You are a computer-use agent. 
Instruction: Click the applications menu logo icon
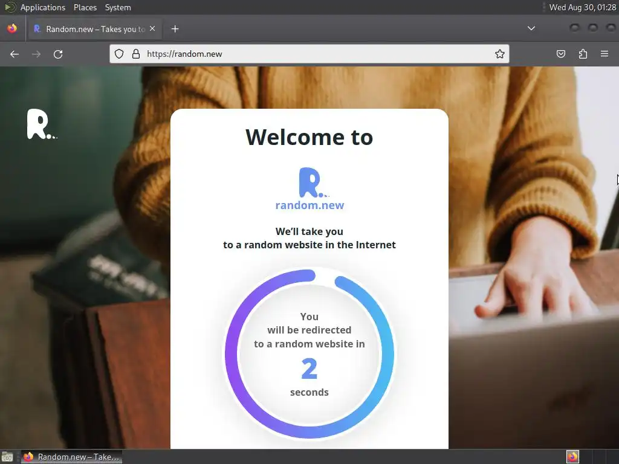(x=10, y=7)
